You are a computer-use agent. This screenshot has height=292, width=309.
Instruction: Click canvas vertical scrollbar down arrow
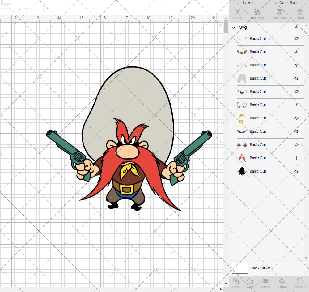pyautogui.click(x=226, y=284)
